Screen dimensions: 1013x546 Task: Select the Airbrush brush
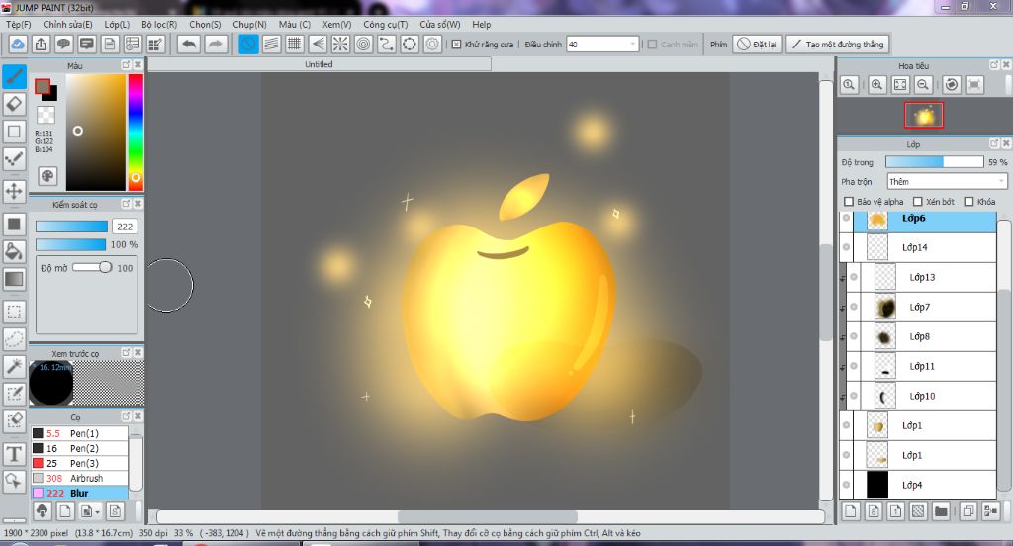click(79, 478)
